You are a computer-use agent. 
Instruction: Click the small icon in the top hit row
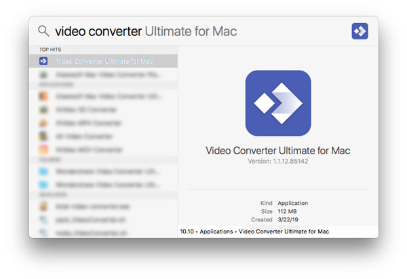[43, 61]
